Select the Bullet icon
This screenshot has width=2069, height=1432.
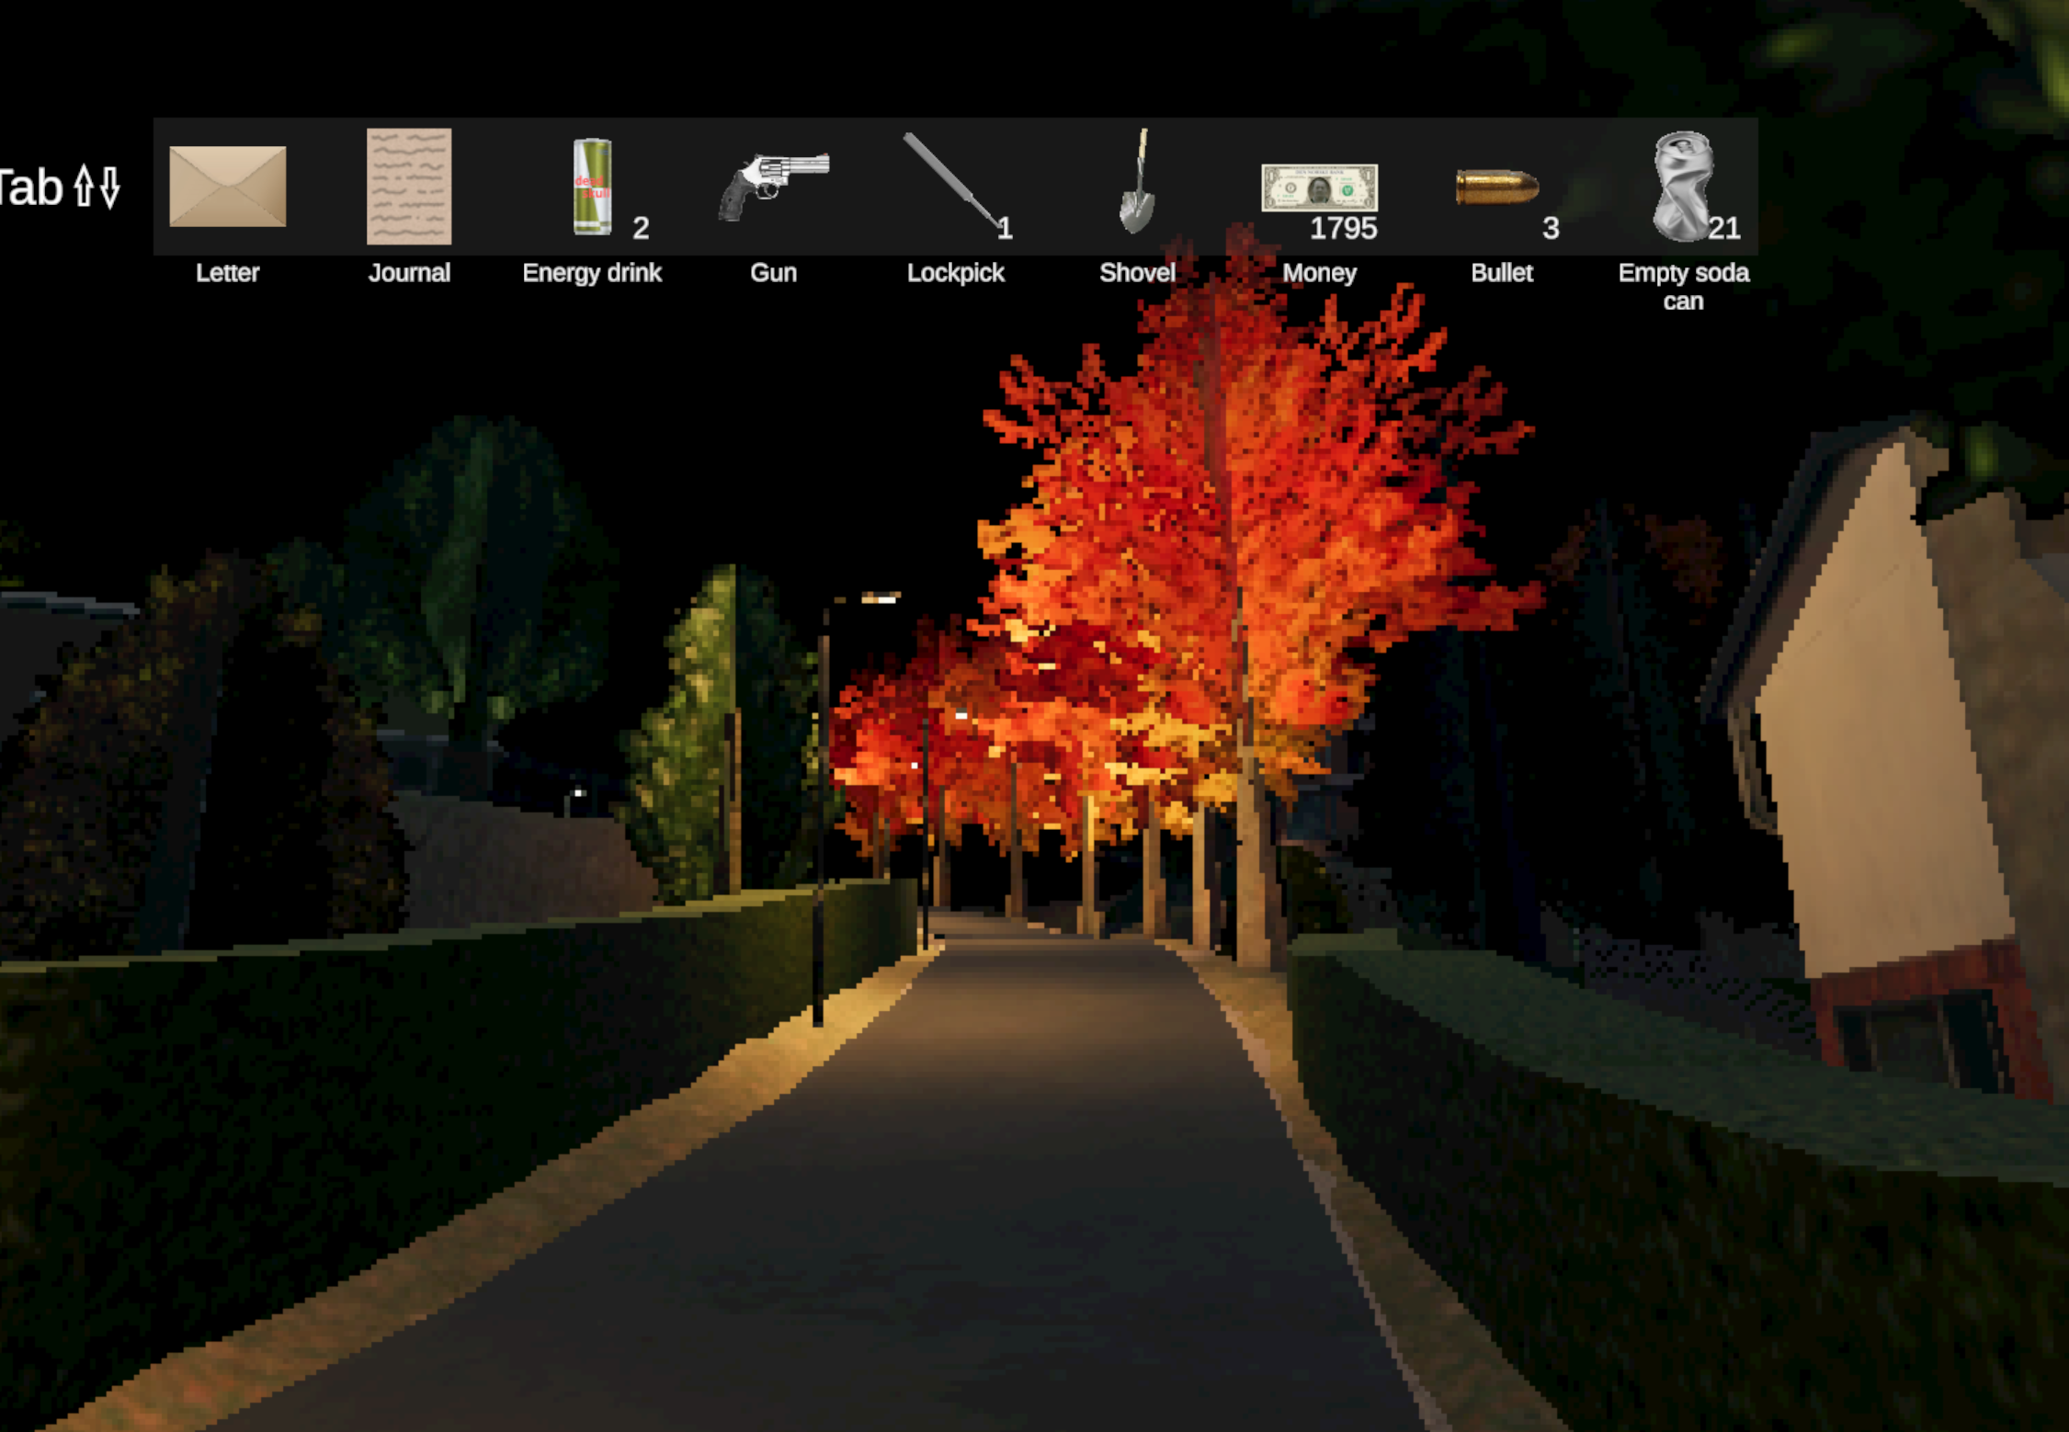click(x=1497, y=187)
